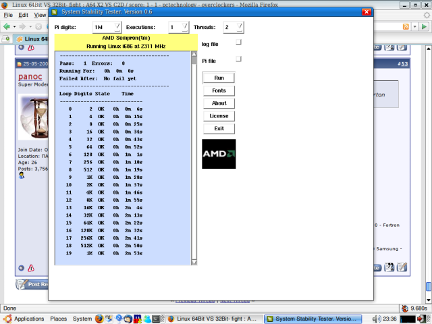Click report post warning icon at bottom
The height and width of the screenshot is (324, 432).
[x=31, y=268]
